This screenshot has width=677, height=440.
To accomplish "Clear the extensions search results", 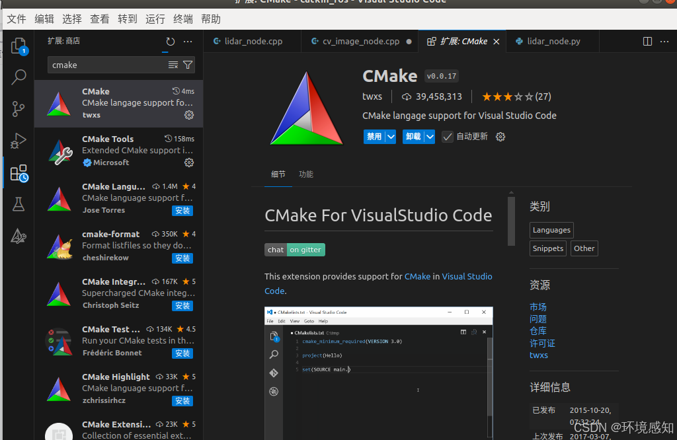I will pos(173,65).
